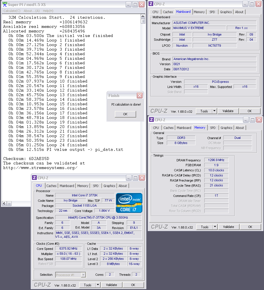Open About...(A) menu in Super PI
The image size is (264, 290).
pos(32,11)
